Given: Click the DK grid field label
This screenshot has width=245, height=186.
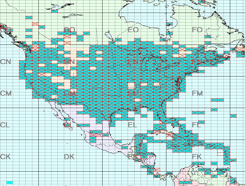Looking at the screenshot, I should click(x=69, y=157).
